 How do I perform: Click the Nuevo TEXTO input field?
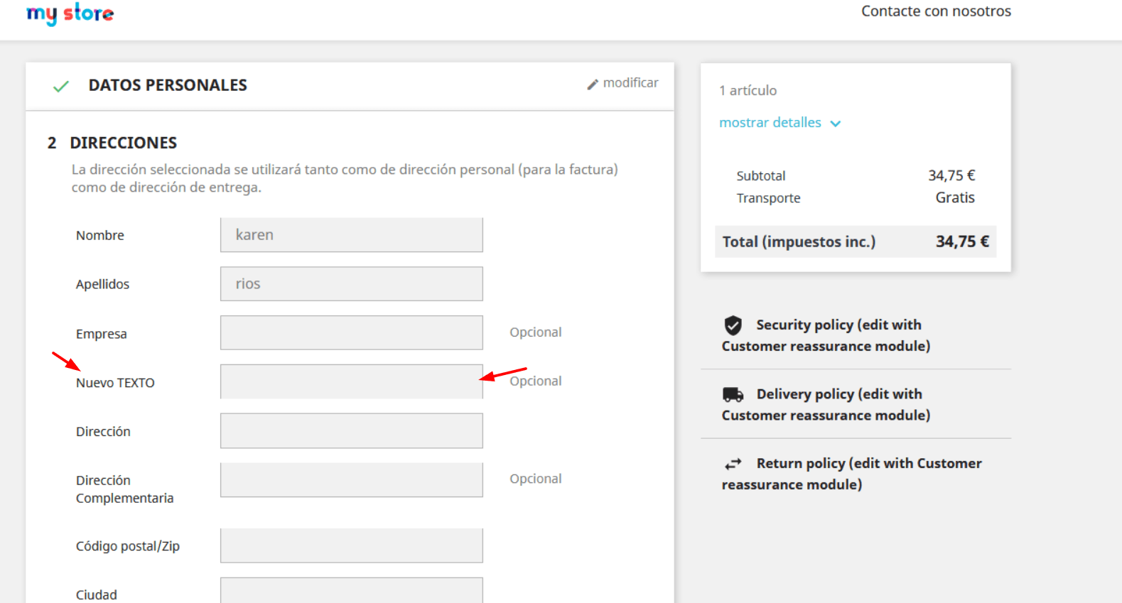352,382
